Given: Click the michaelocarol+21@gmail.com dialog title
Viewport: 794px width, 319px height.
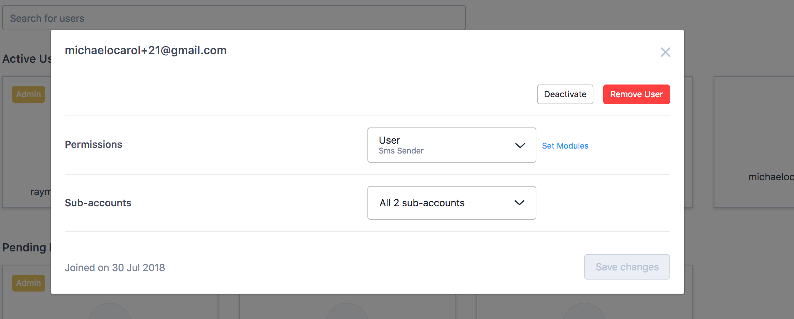Looking at the screenshot, I should 146,50.
